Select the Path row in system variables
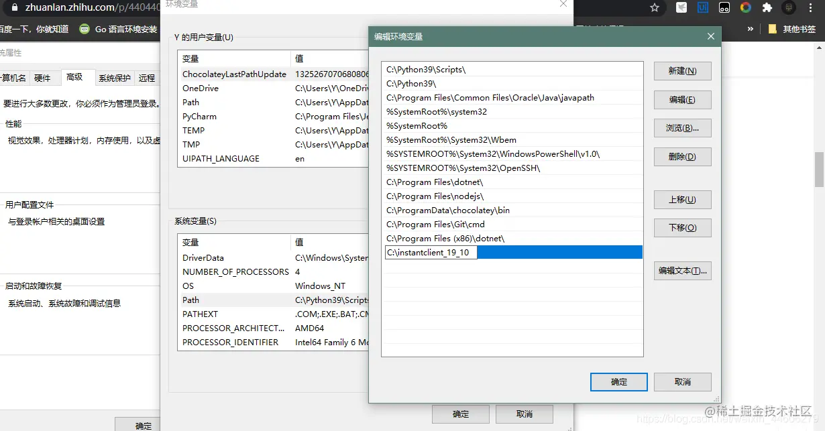This screenshot has height=431, width=825. click(x=274, y=300)
